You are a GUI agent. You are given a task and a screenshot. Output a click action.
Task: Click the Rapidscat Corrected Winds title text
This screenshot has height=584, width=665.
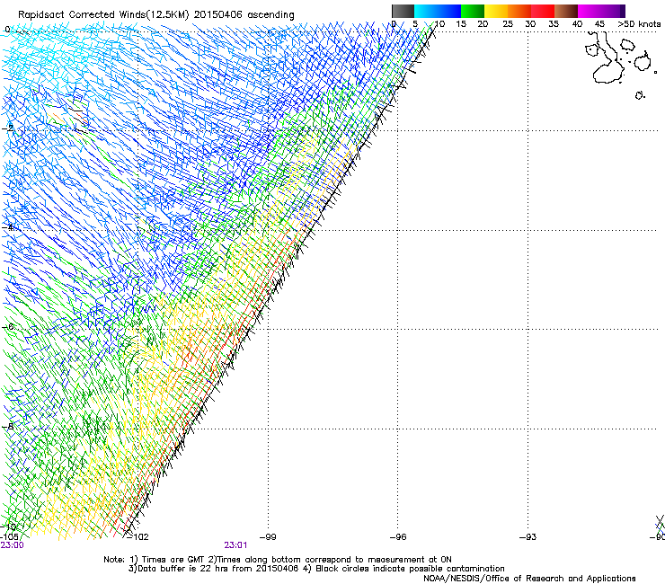click(x=156, y=15)
